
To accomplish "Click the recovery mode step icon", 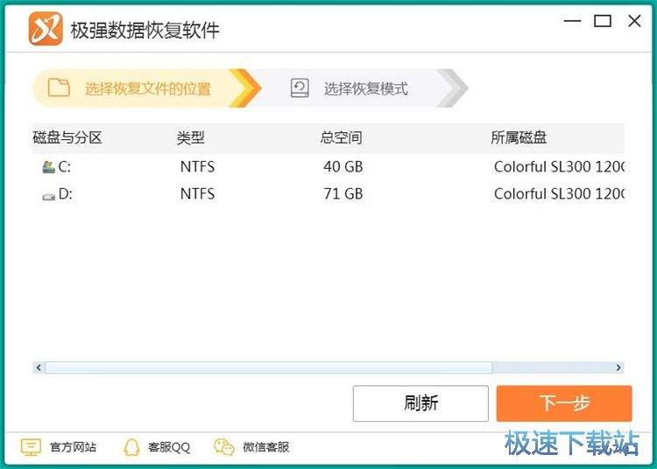I will pyautogui.click(x=300, y=88).
